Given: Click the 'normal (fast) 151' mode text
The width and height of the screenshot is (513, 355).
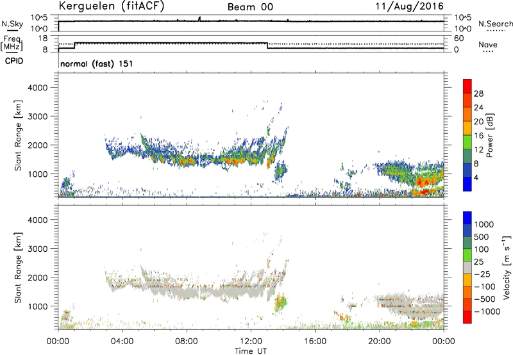Looking at the screenshot, I should (97, 63).
